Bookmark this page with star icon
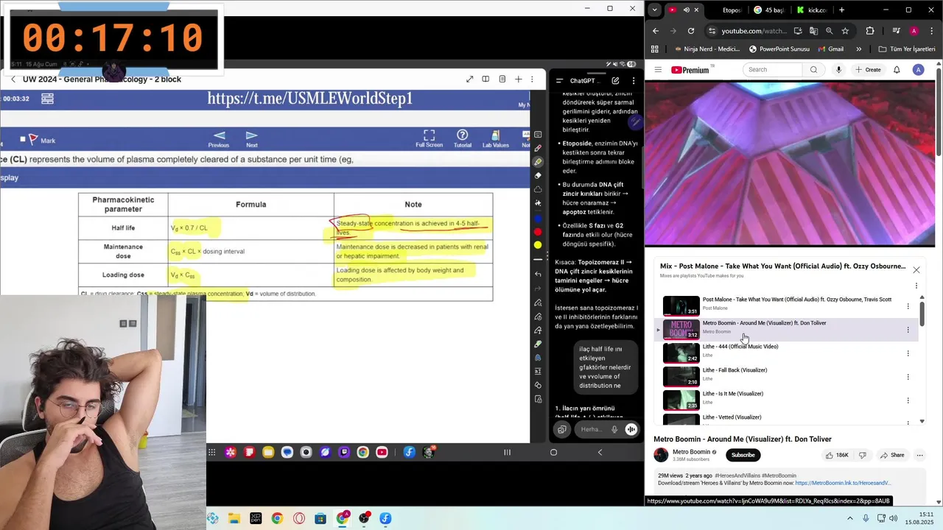Image resolution: width=943 pixels, height=530 pixels. [845, 31]
